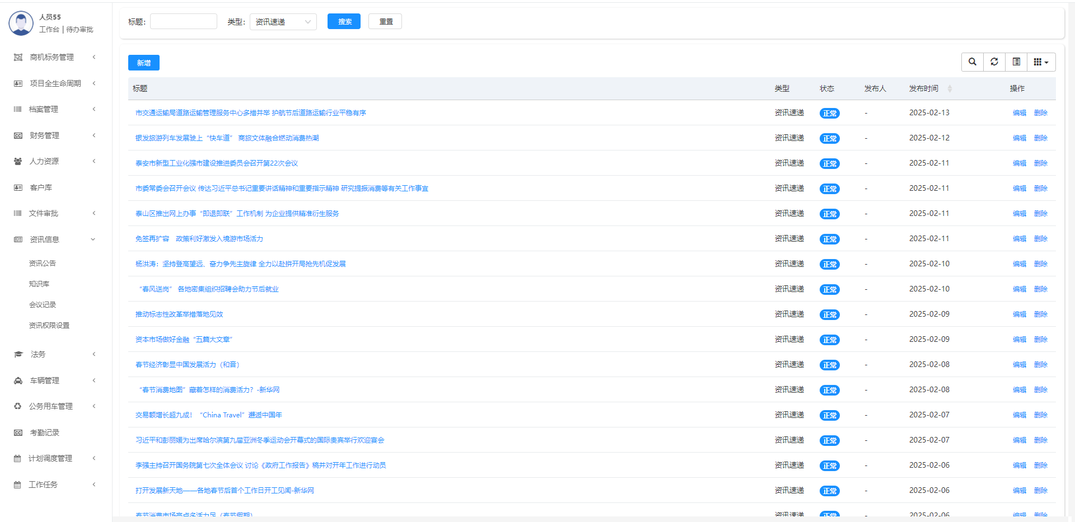1075x522 pixels.
Task: Click the 法务 graduation cap icon
Action: click(x=18, y=354)
